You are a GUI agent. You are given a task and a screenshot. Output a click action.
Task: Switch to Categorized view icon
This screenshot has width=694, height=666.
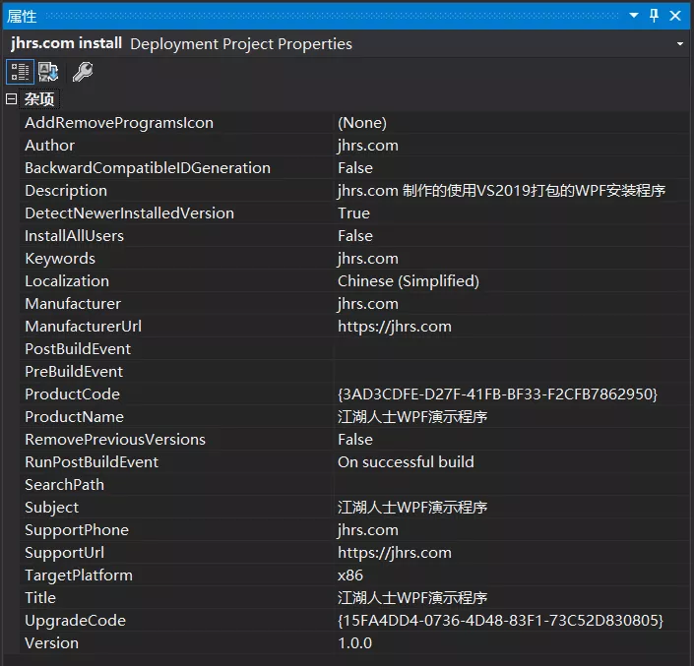pos(20,72)
